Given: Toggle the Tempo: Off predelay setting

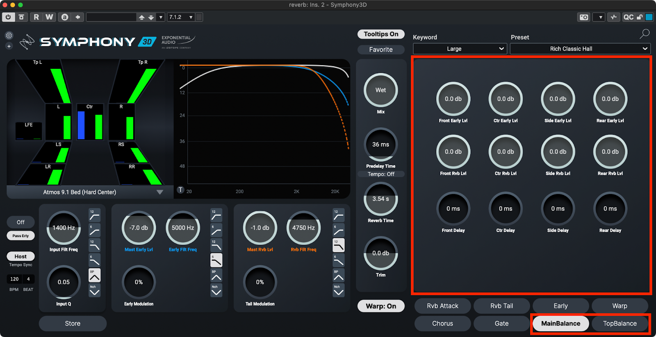Looking at the screenshot, I should [x=381, y=174].
